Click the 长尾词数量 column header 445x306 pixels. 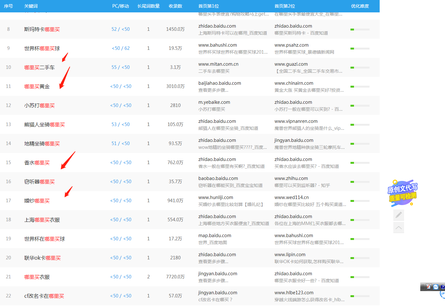[148, 6]
